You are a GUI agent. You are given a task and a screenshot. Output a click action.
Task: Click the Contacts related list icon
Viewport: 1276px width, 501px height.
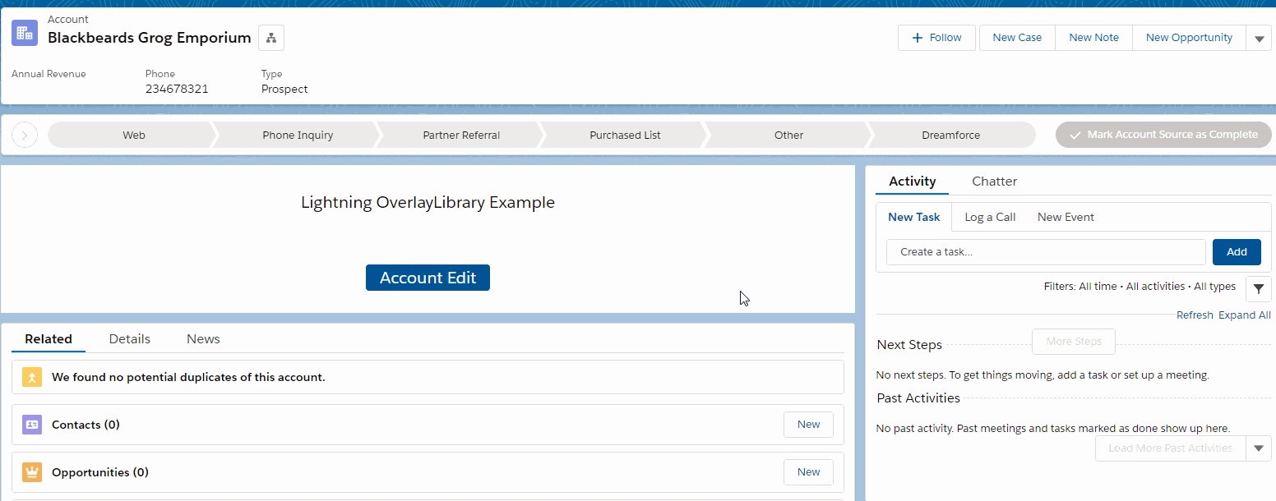31,425
